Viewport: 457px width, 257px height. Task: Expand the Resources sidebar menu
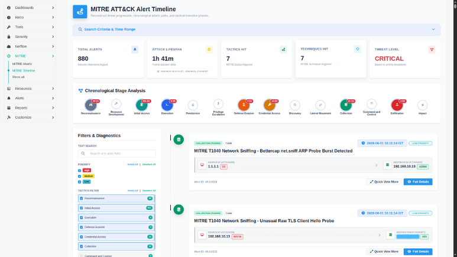[x=30, y=89]
